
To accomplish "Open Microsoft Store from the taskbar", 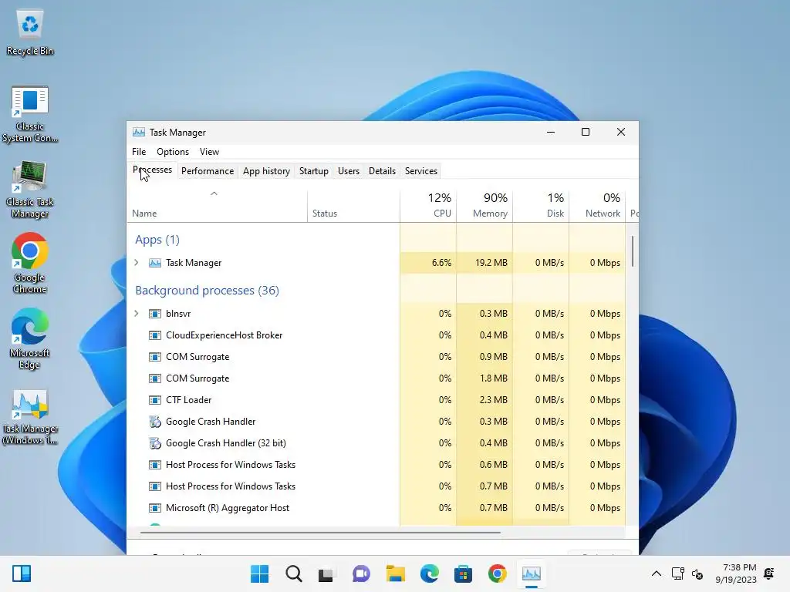I will pos(463,573).
